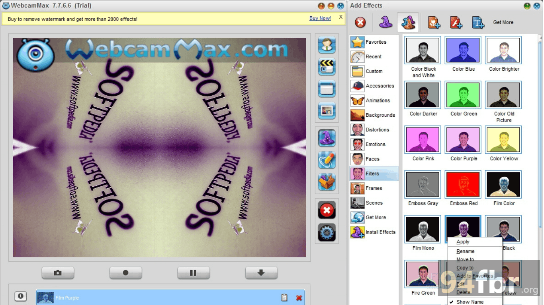Click Get More in the category list
This screenshot has width=544, height=305.
tap(374, 218)
